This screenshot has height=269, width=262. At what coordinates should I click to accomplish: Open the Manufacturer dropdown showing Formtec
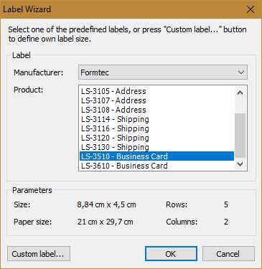click(163, 72)
